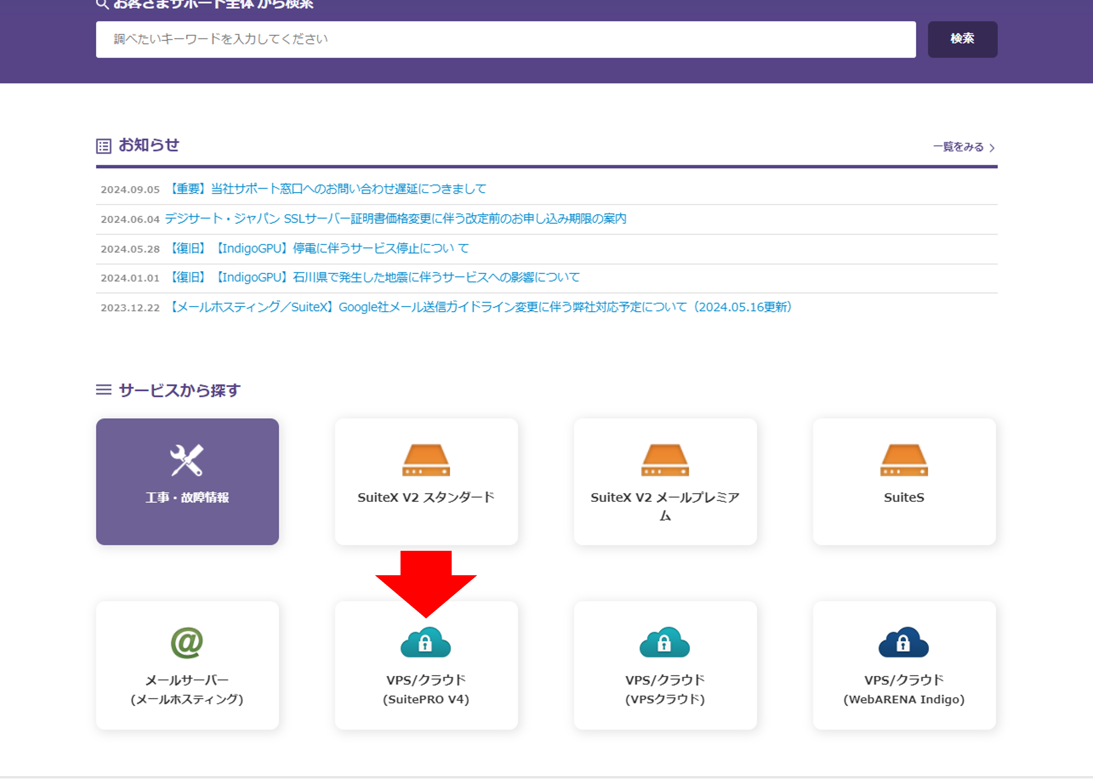
Task: Select the SuiteX V2 スタンダード label
Action: click(x=426, y=497)
